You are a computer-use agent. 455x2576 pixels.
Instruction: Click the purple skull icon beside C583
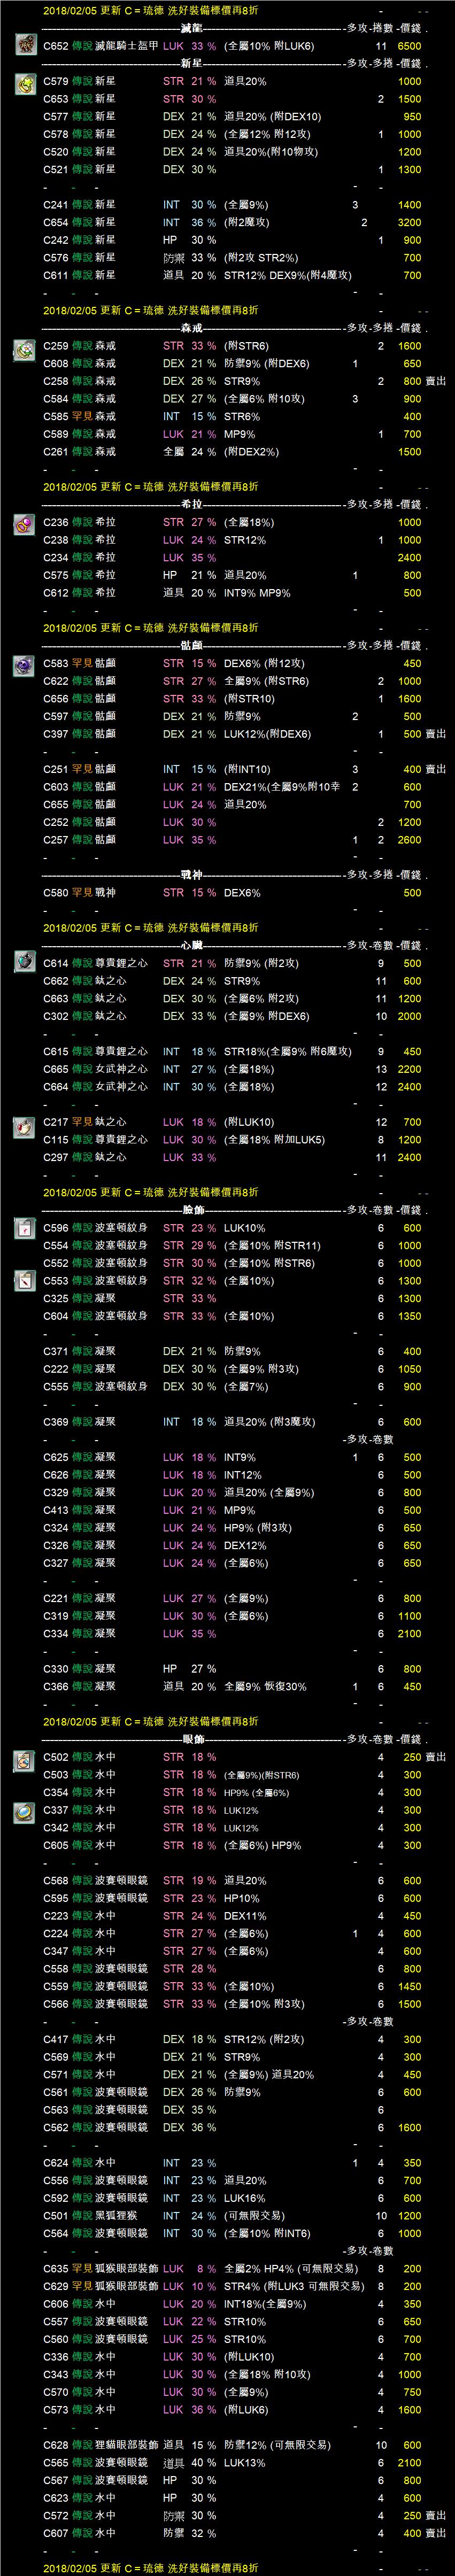[x=25, y=666]
